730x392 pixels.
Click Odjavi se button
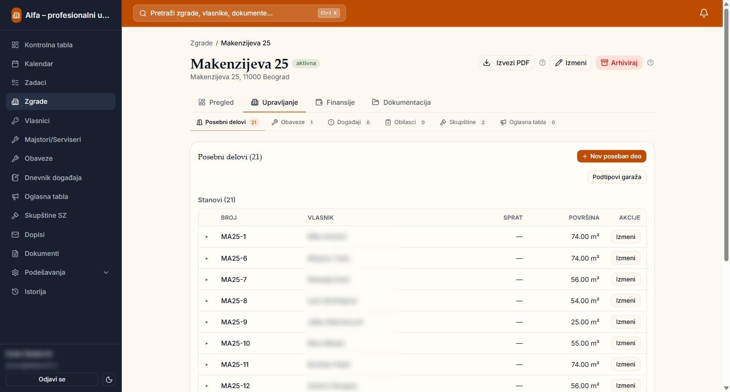pos(52,379)
